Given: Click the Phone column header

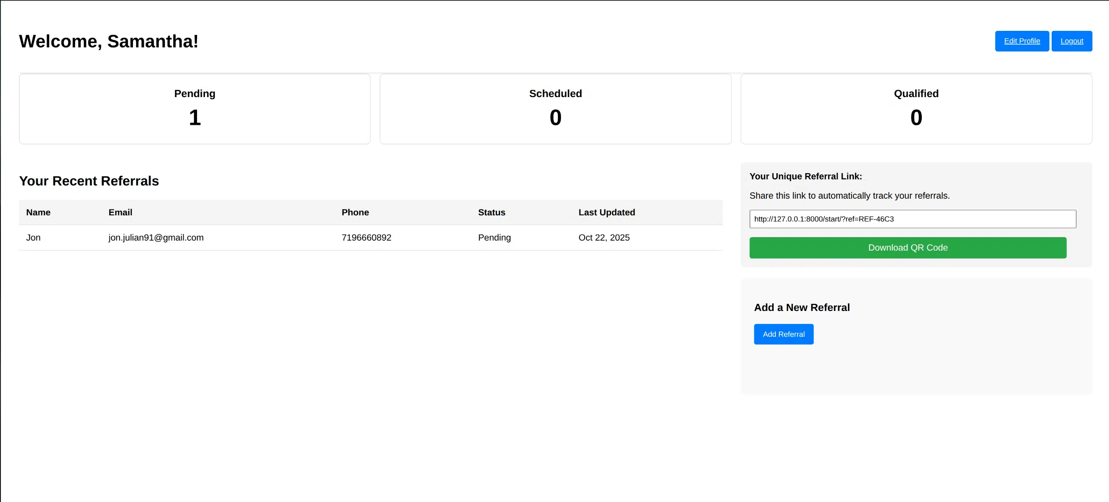Looking at the screenshot, I should (355, 213).
